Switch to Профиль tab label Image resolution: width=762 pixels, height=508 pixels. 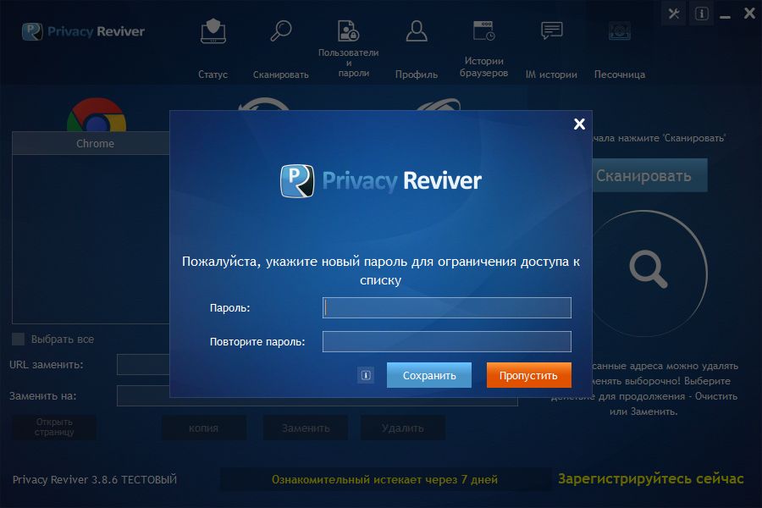417,75
